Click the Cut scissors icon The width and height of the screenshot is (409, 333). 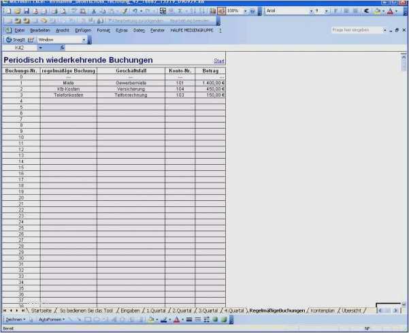click(94, 11)
